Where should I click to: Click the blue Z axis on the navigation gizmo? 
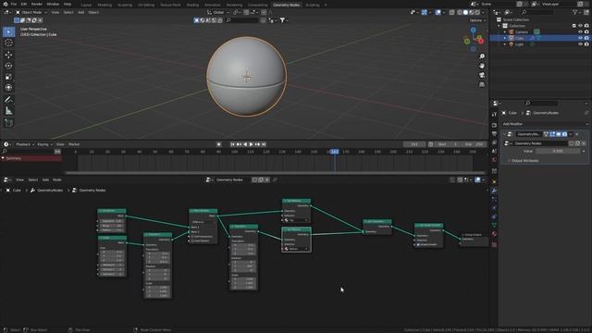coord(473,30)
